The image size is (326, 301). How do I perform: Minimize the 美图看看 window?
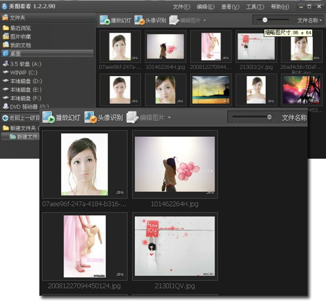[301, 7]
